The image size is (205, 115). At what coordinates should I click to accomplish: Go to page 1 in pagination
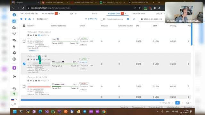(x=177, y=103)
